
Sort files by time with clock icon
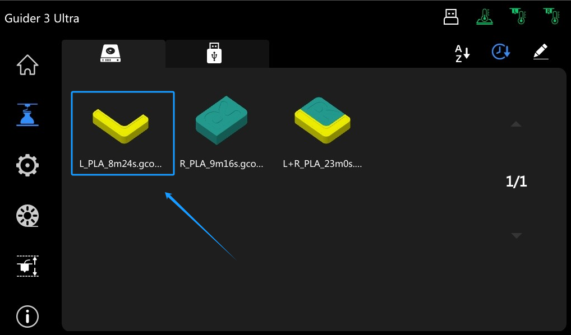501,52
